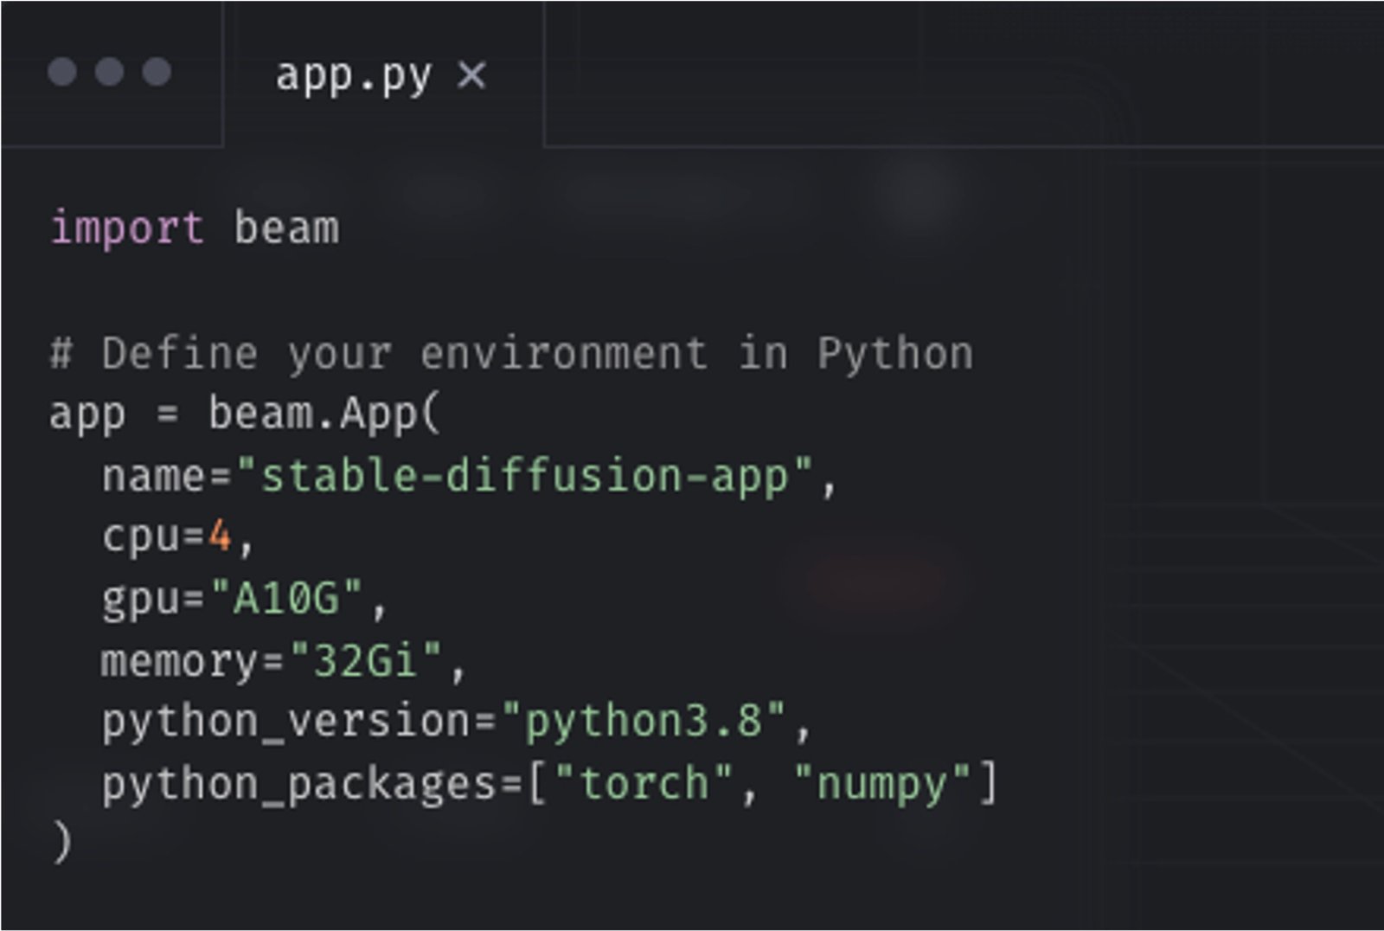Close the app.py tab
Image resolution: width=1384 pixels, height=931 pixels.
(x=471, y=75)
